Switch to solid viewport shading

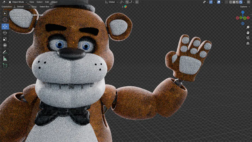point(234,2)
